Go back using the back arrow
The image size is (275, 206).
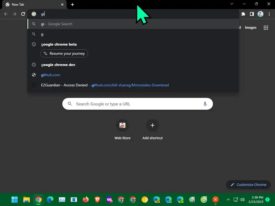pyautogui.click(x=6, y=14)
